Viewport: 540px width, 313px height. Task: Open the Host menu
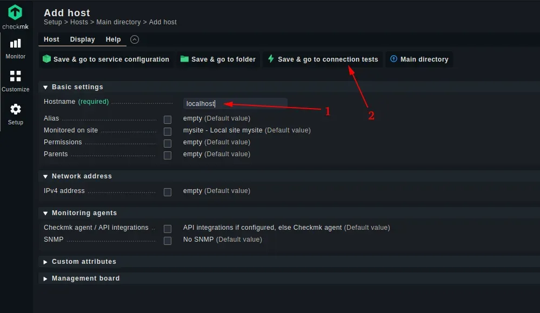tap(51, 39)
